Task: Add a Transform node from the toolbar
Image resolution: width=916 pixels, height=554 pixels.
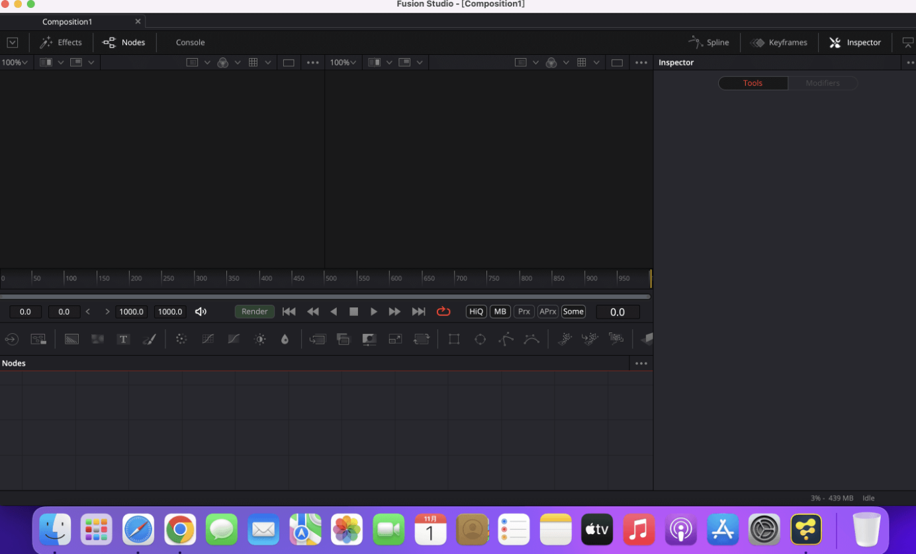Action: (x=422, y=339)
